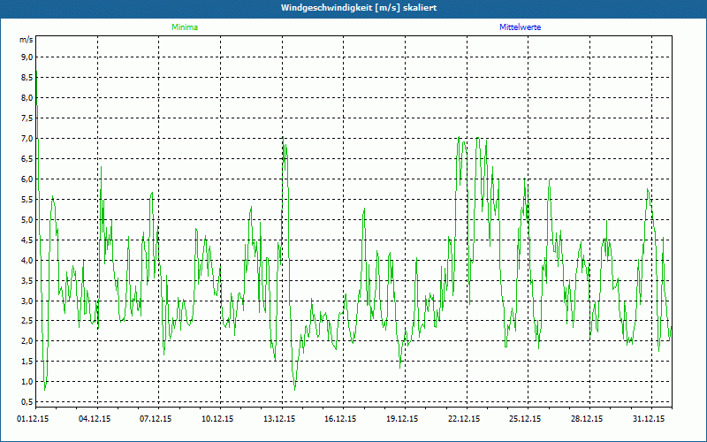Viewport: 707px width, 442px height.
Task: Click the 'Minima' legend label
Action: point(185,27)
